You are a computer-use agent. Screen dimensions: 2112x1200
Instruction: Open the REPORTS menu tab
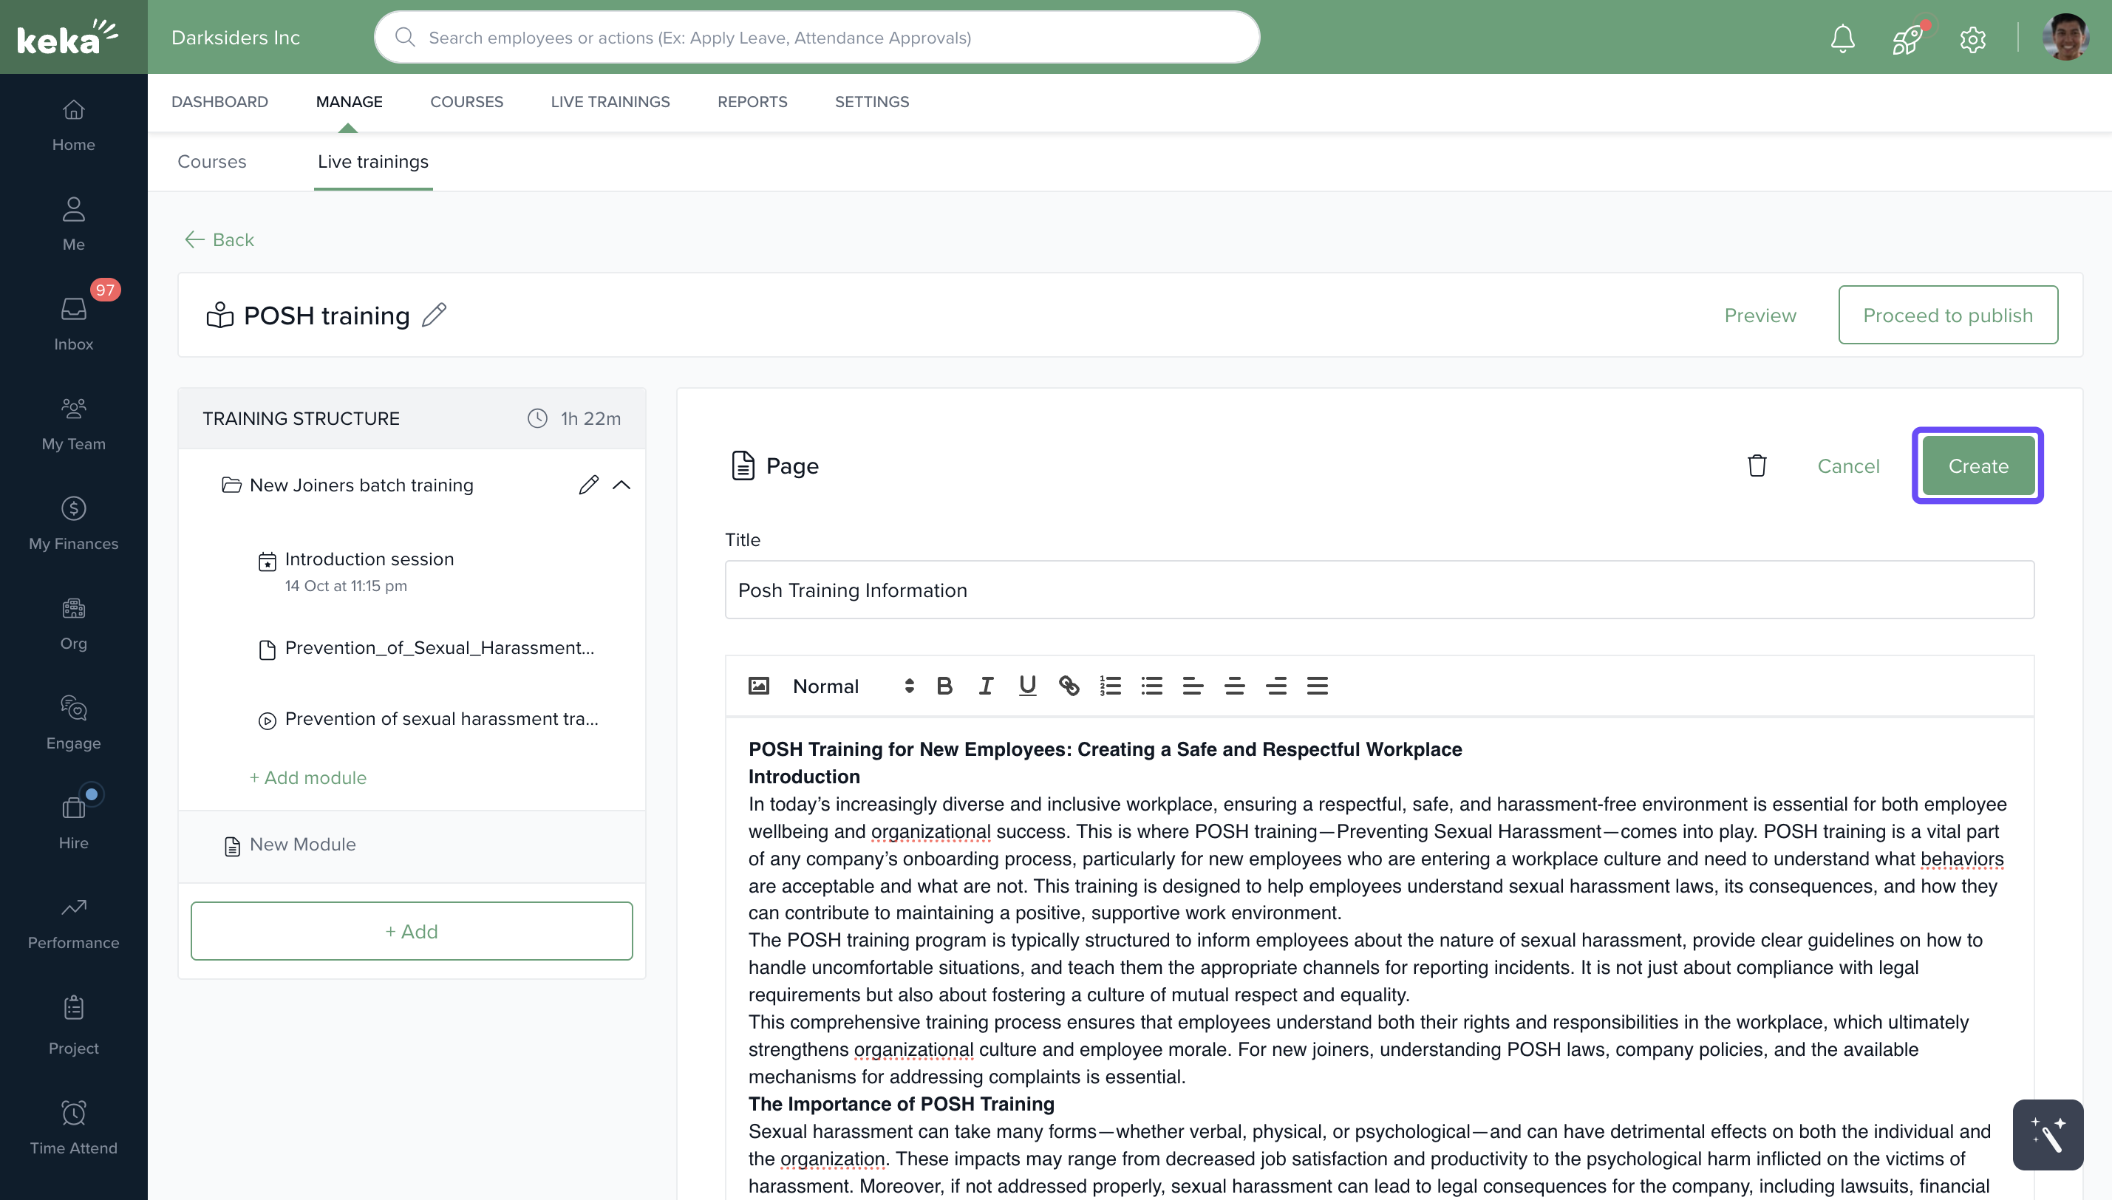(x=752, y=101)
